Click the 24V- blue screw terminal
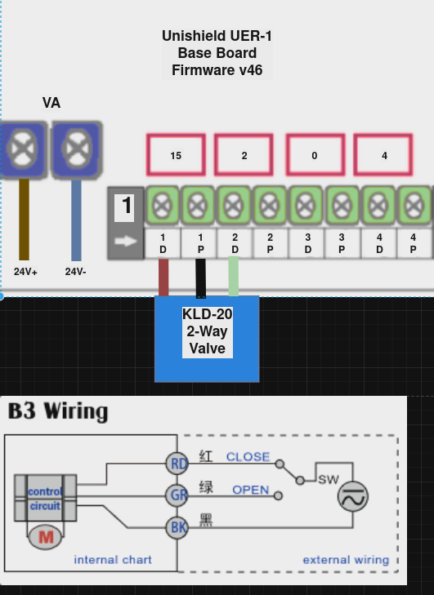The width and height of the screenshot is (434, 595). 77,149
